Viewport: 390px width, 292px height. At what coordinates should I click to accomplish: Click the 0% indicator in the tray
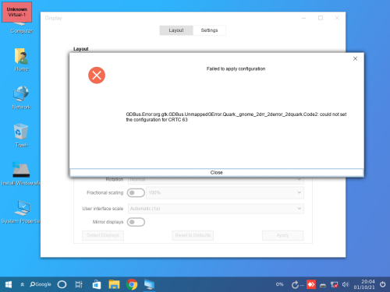coord(279,284)
